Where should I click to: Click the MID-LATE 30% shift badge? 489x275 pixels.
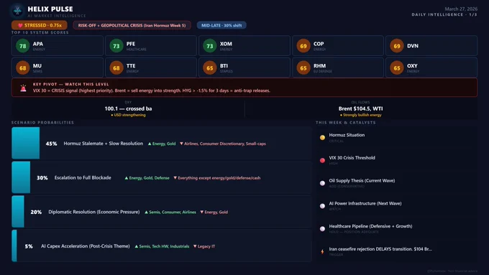[x=221, y=25]
